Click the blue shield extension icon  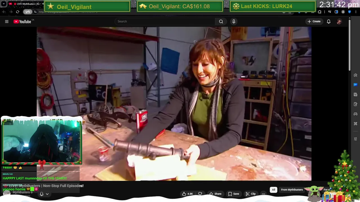350,12
